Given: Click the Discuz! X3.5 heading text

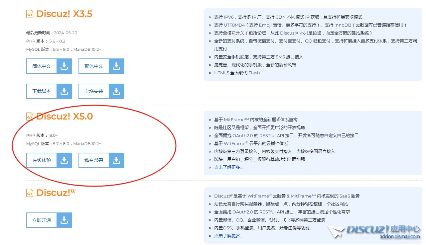Looking at the screenshot, I should pyautogui.click(x=64, y=14).
